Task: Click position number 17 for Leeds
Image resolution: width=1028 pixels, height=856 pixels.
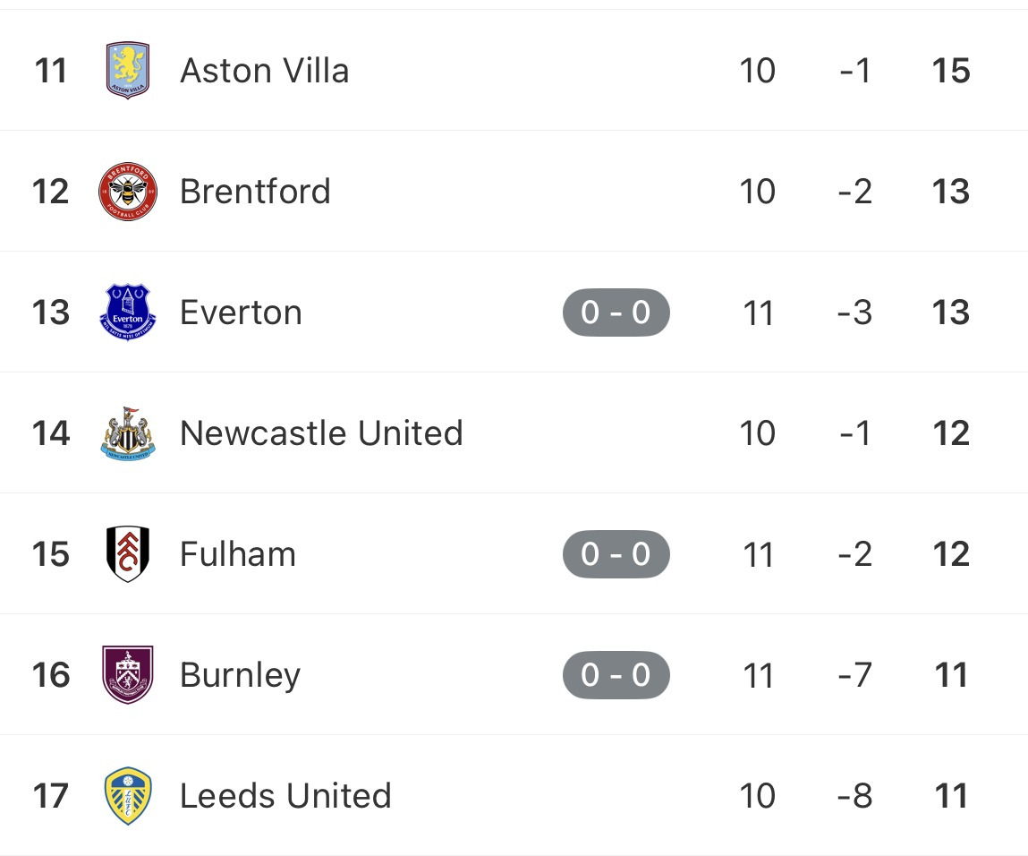Action: 51,796
